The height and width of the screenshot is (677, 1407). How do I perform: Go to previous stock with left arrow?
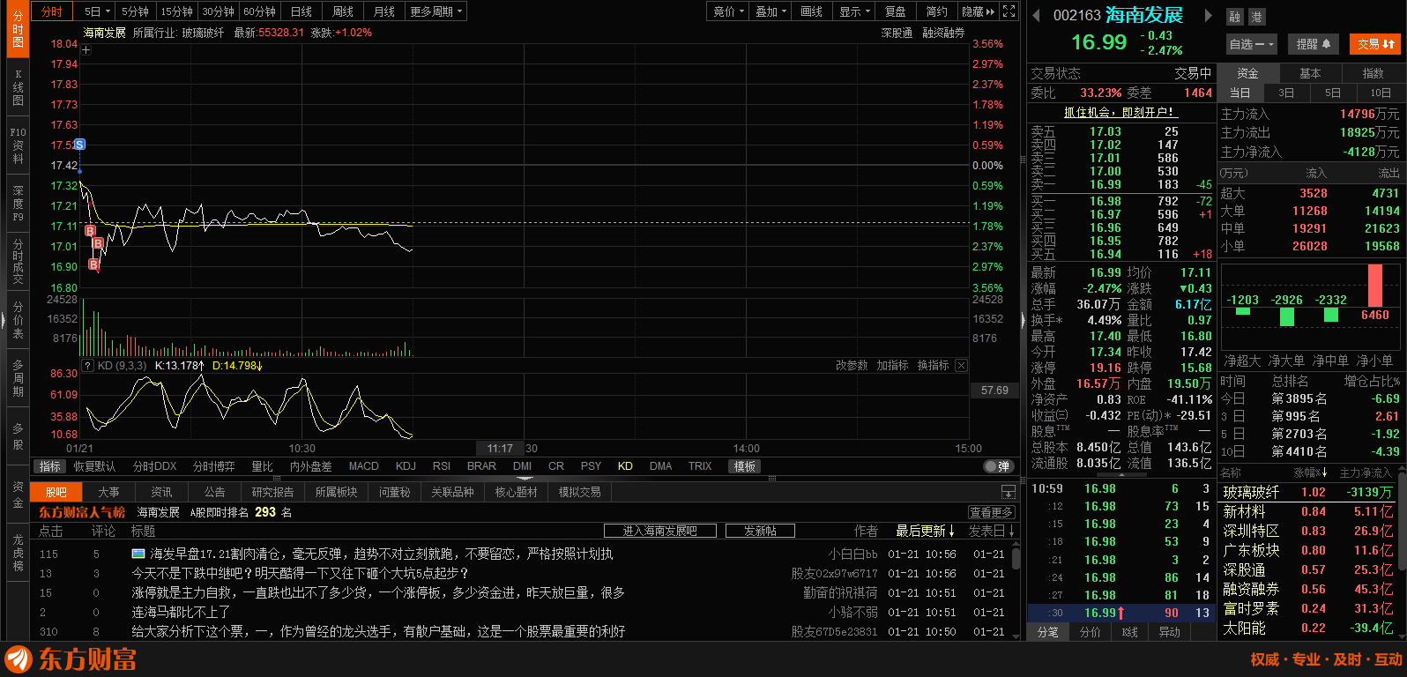[1037, 15]
